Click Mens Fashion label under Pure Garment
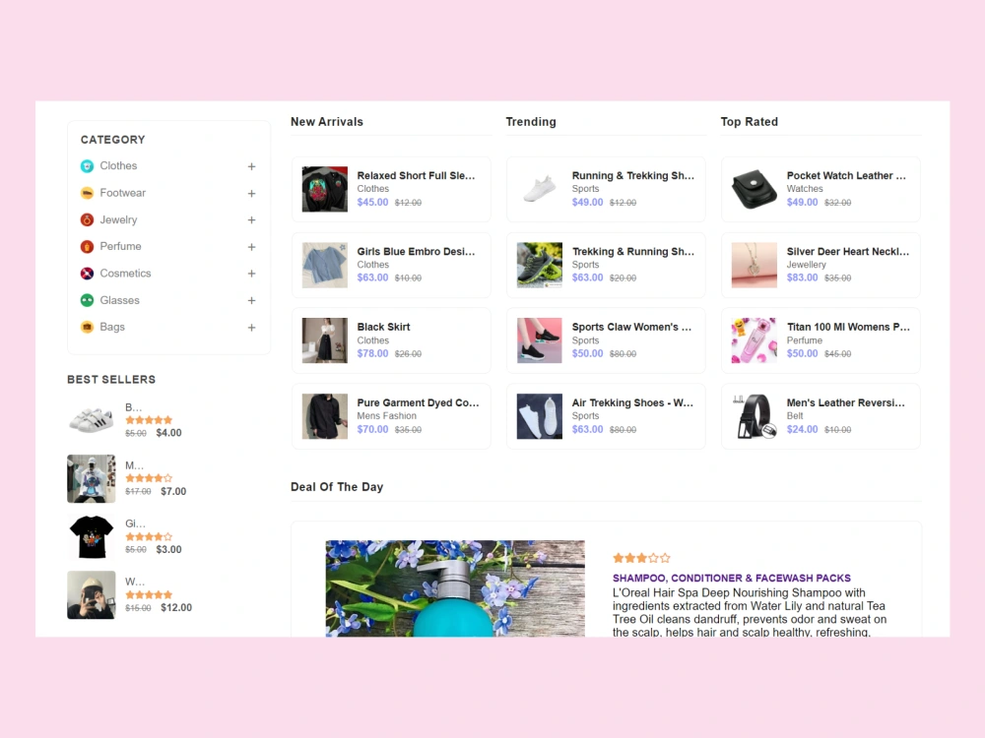Image resolution: width=985 pixels, height=738 pixels. [386, 416]
